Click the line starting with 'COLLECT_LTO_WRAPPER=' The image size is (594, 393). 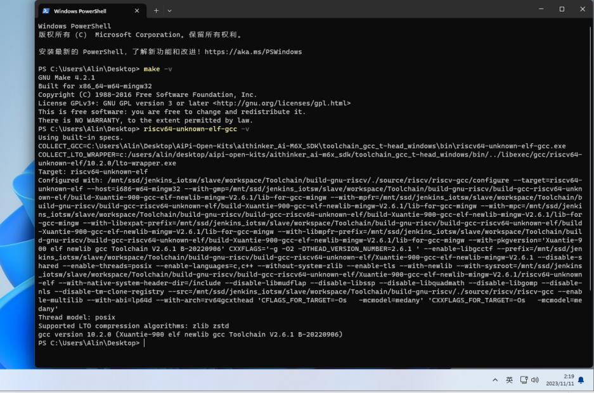pos(310,159)
